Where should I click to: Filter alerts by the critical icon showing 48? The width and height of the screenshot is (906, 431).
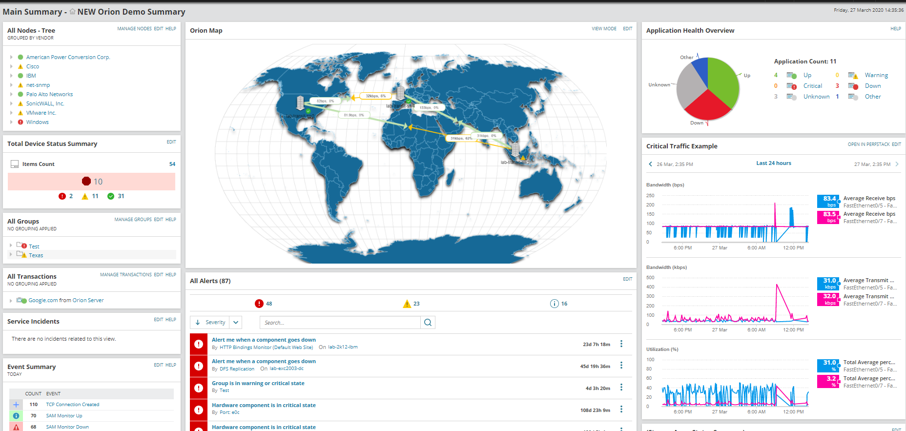coord(259,304)
